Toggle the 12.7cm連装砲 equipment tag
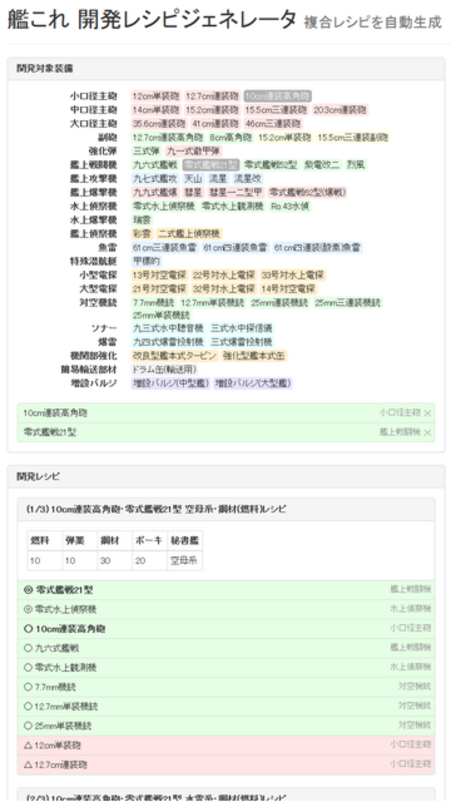Viewport: 451px width, 802px height. (x=212, y=96)
